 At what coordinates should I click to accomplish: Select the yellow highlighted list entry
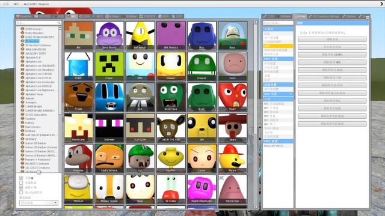pos(278,46)
